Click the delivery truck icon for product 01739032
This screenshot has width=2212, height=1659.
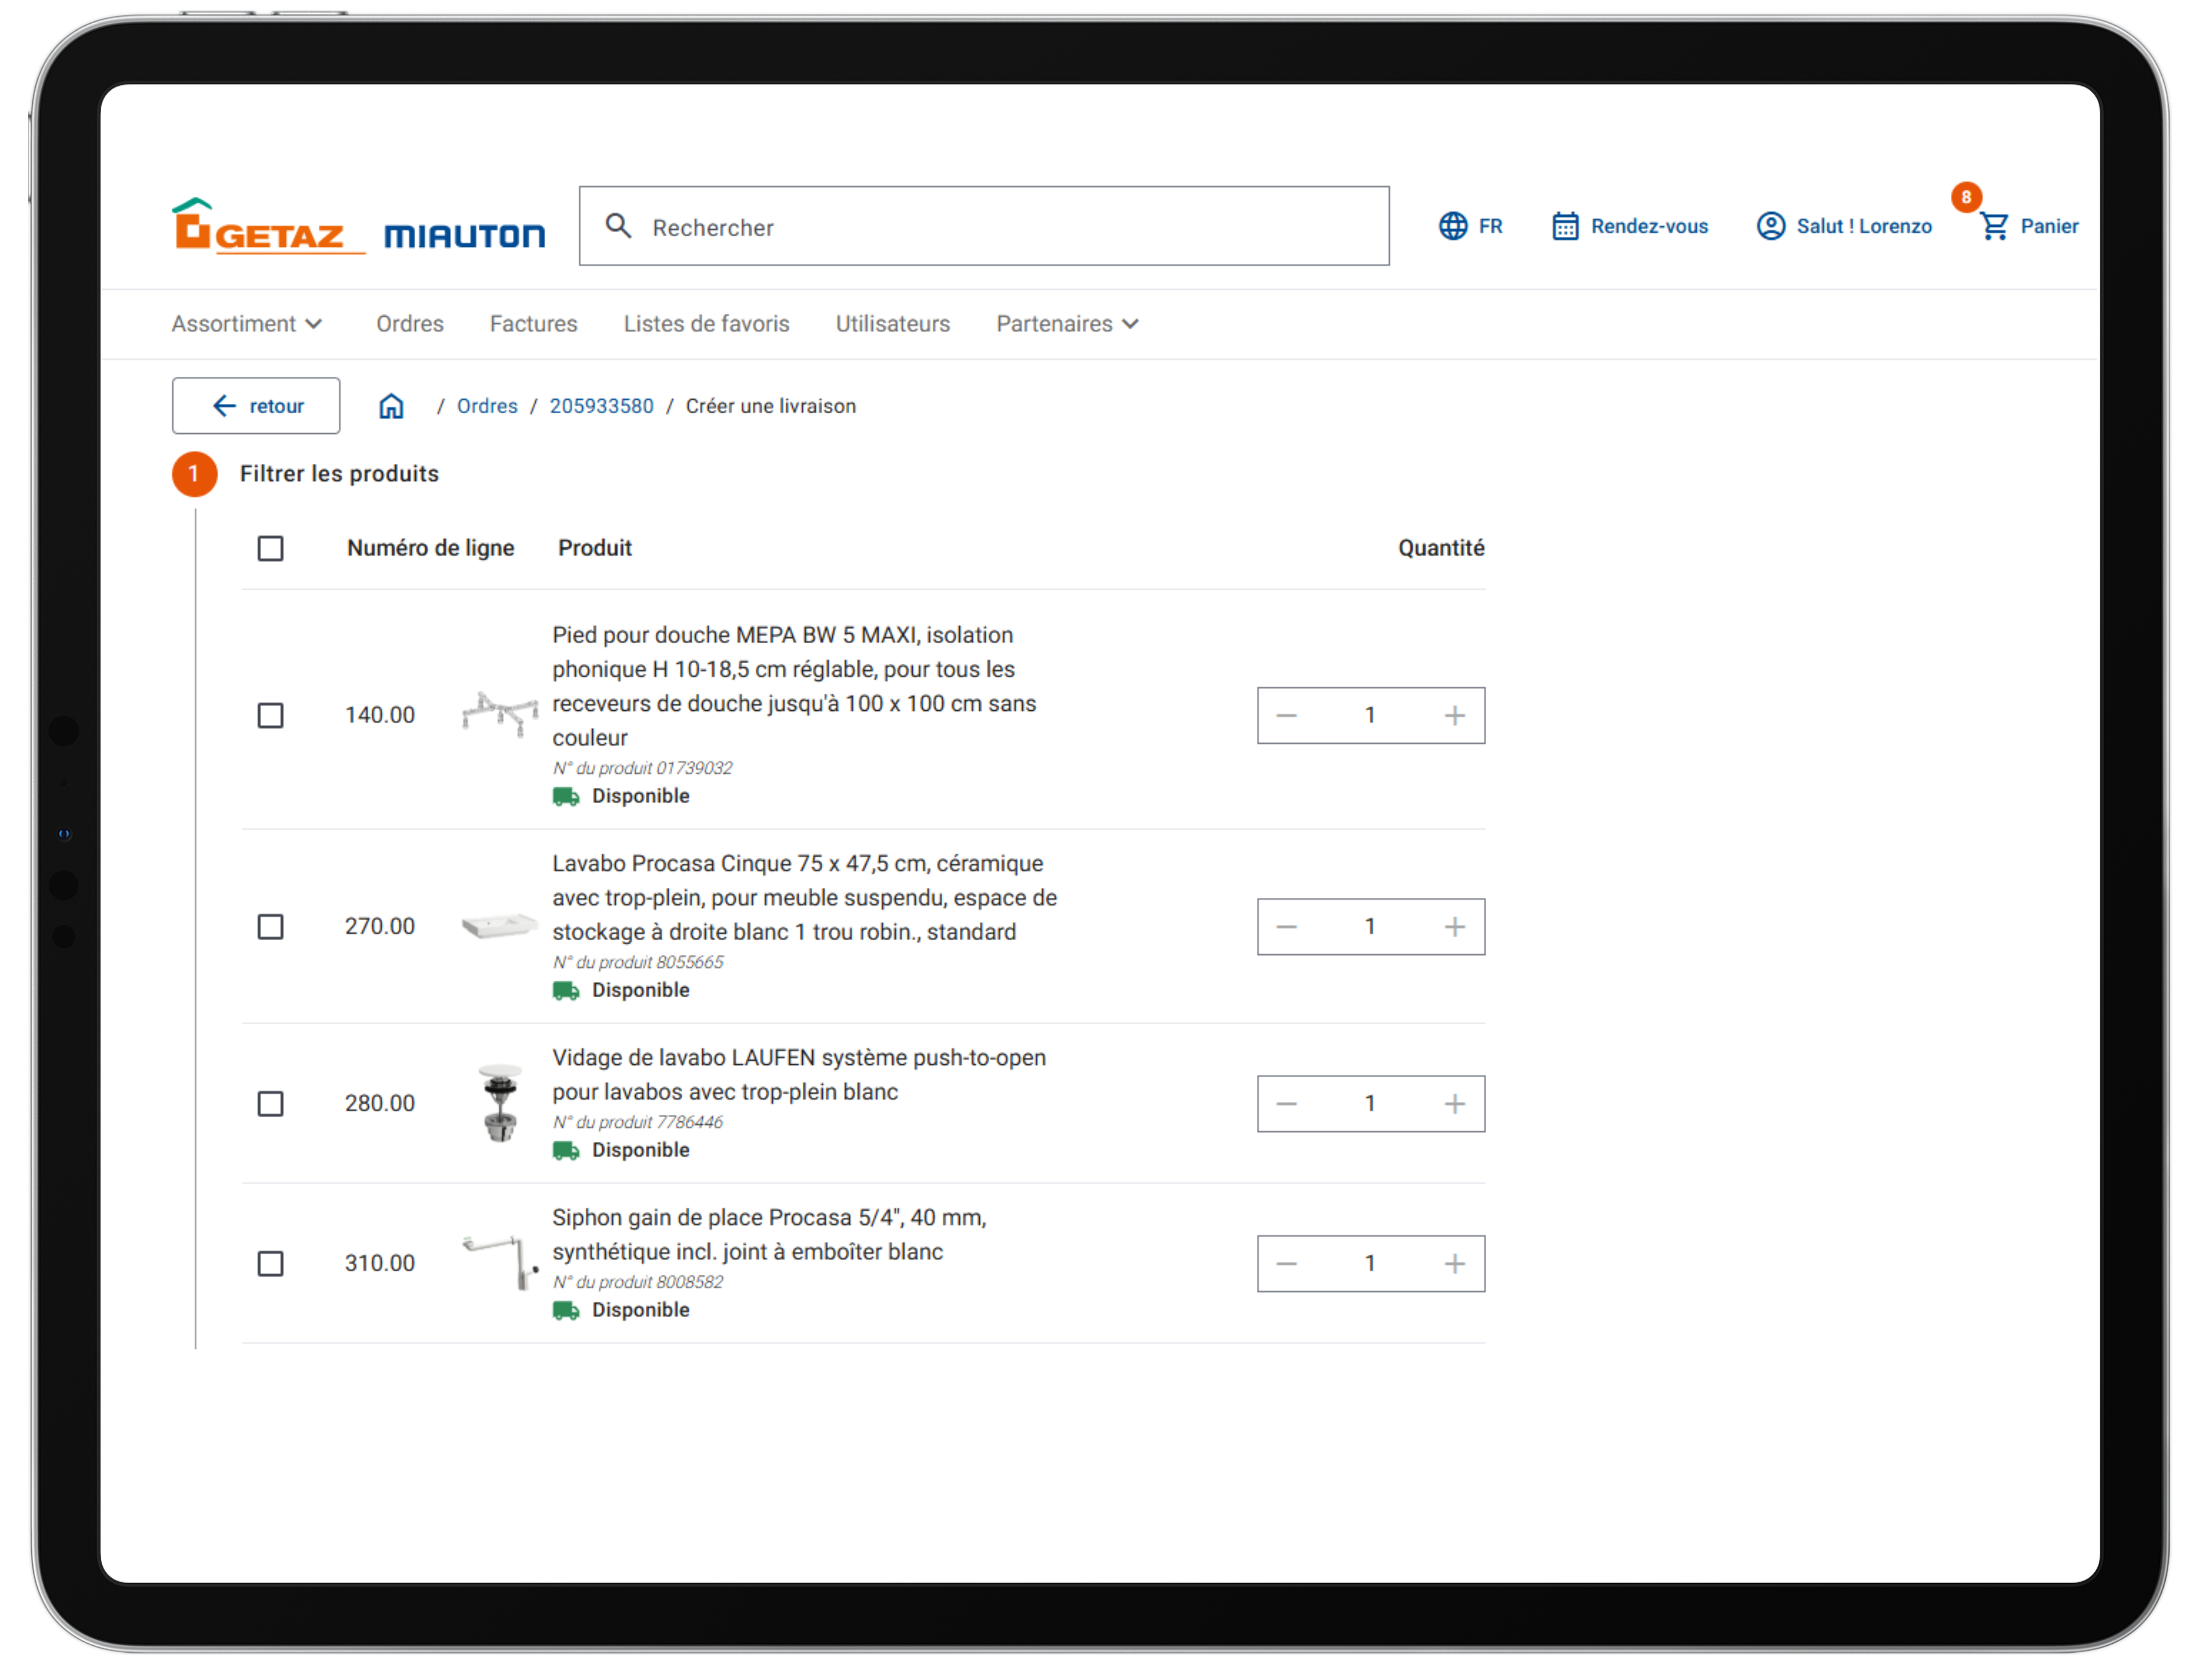(566, 797)
